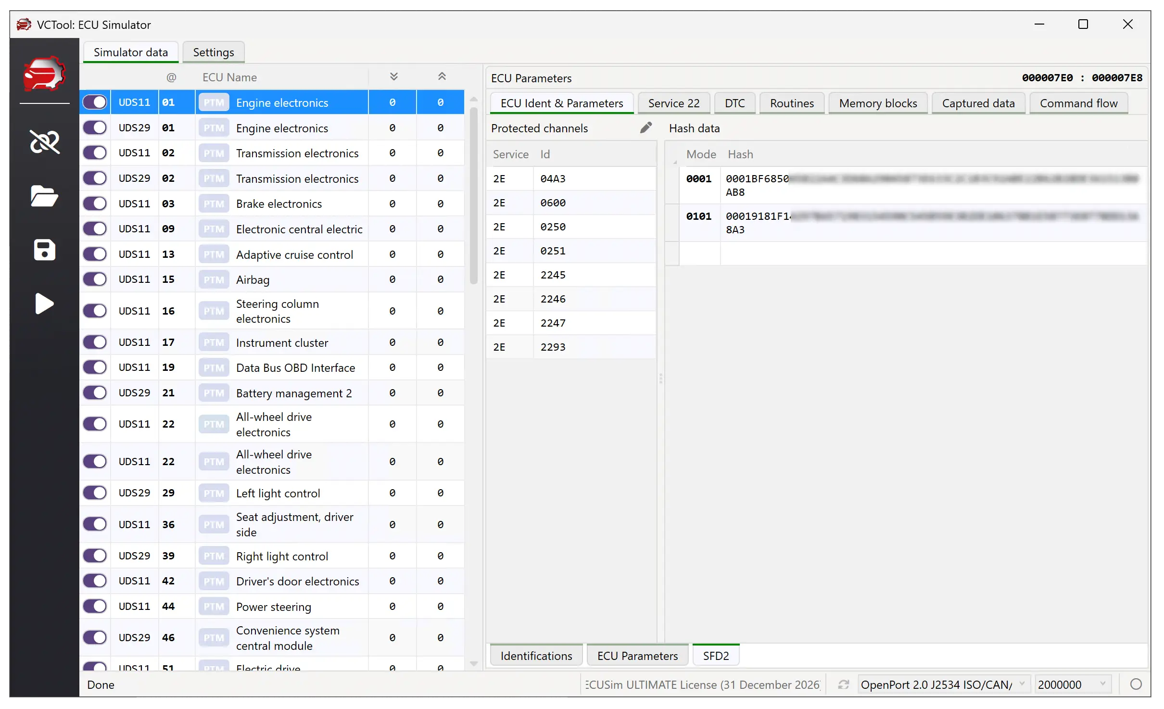Edit protected channels with pencil icon

pyautogui.click(x=645, y=128)
